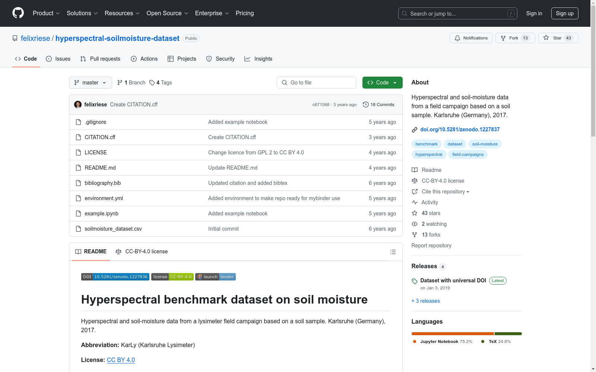Viewport: 596px width, 372px height.
Task: View the 43 stars link
Action: click(x=426, y=213)
